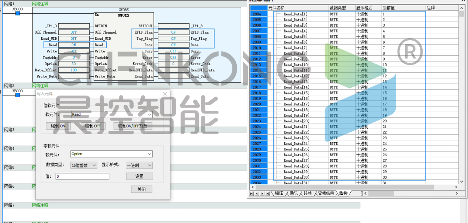Click the Write input value OFF

click(x=74, y=51)
